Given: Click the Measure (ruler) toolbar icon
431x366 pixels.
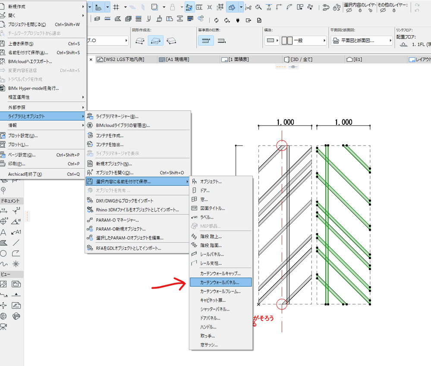Looking at the screenshot, I should pos(199,7).
